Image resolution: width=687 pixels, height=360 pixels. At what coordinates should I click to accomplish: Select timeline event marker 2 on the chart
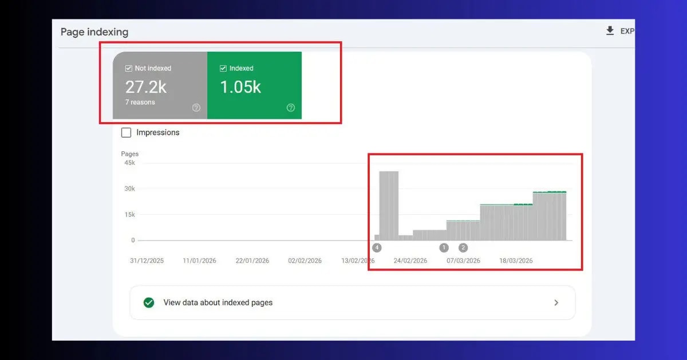(463, 247)
